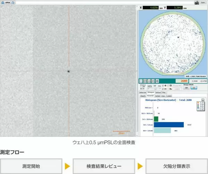Click the fit-to-view arrows icon
The image size is (208, 174).
[141, 81]
